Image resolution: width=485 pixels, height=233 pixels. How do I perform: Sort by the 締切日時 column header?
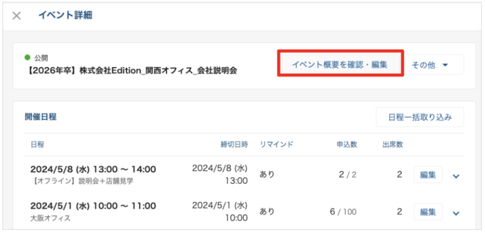click(234, 144)
